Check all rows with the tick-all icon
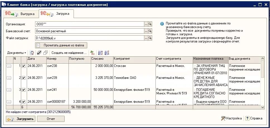This screenshot has height=128, width=270. (39, 53)
